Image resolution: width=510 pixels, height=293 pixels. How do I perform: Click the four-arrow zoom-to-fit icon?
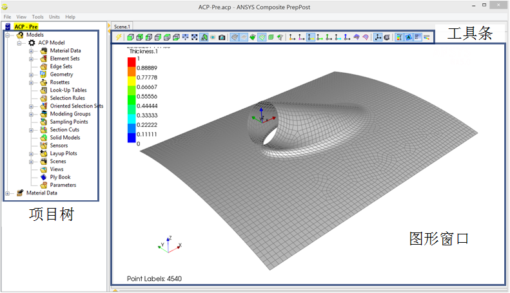click(186, 37)
